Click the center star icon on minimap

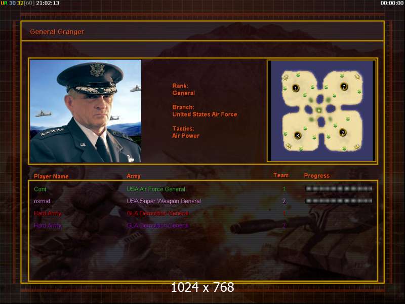coord(319,110)
